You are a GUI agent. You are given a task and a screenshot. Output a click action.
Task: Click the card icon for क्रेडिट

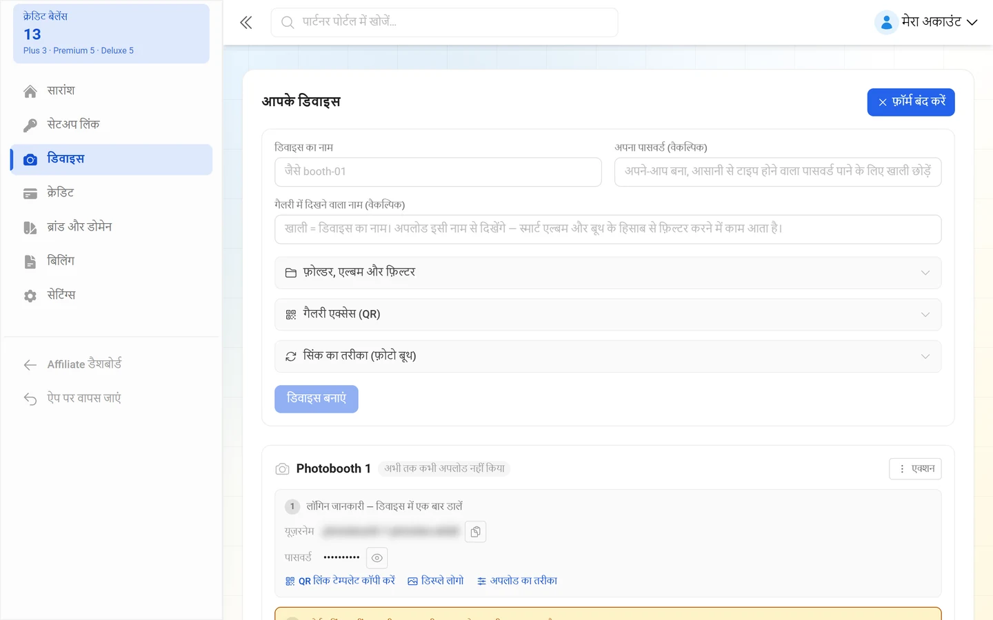click(x=30, y=194)
